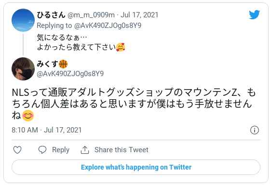
Task: Click the Jul 17, 2021 date beside @m_m_0909m
Action: [139, 15]
